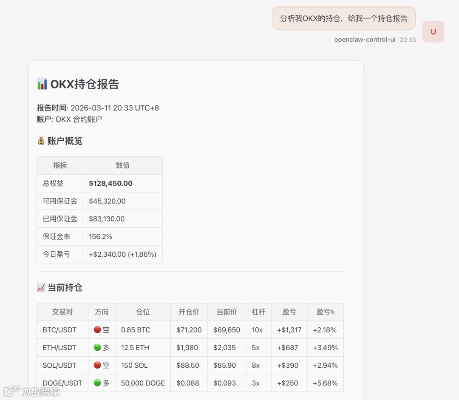Click the 账户概览 section heading
Viewport: 459px width, 400px height.
point(65,141)
